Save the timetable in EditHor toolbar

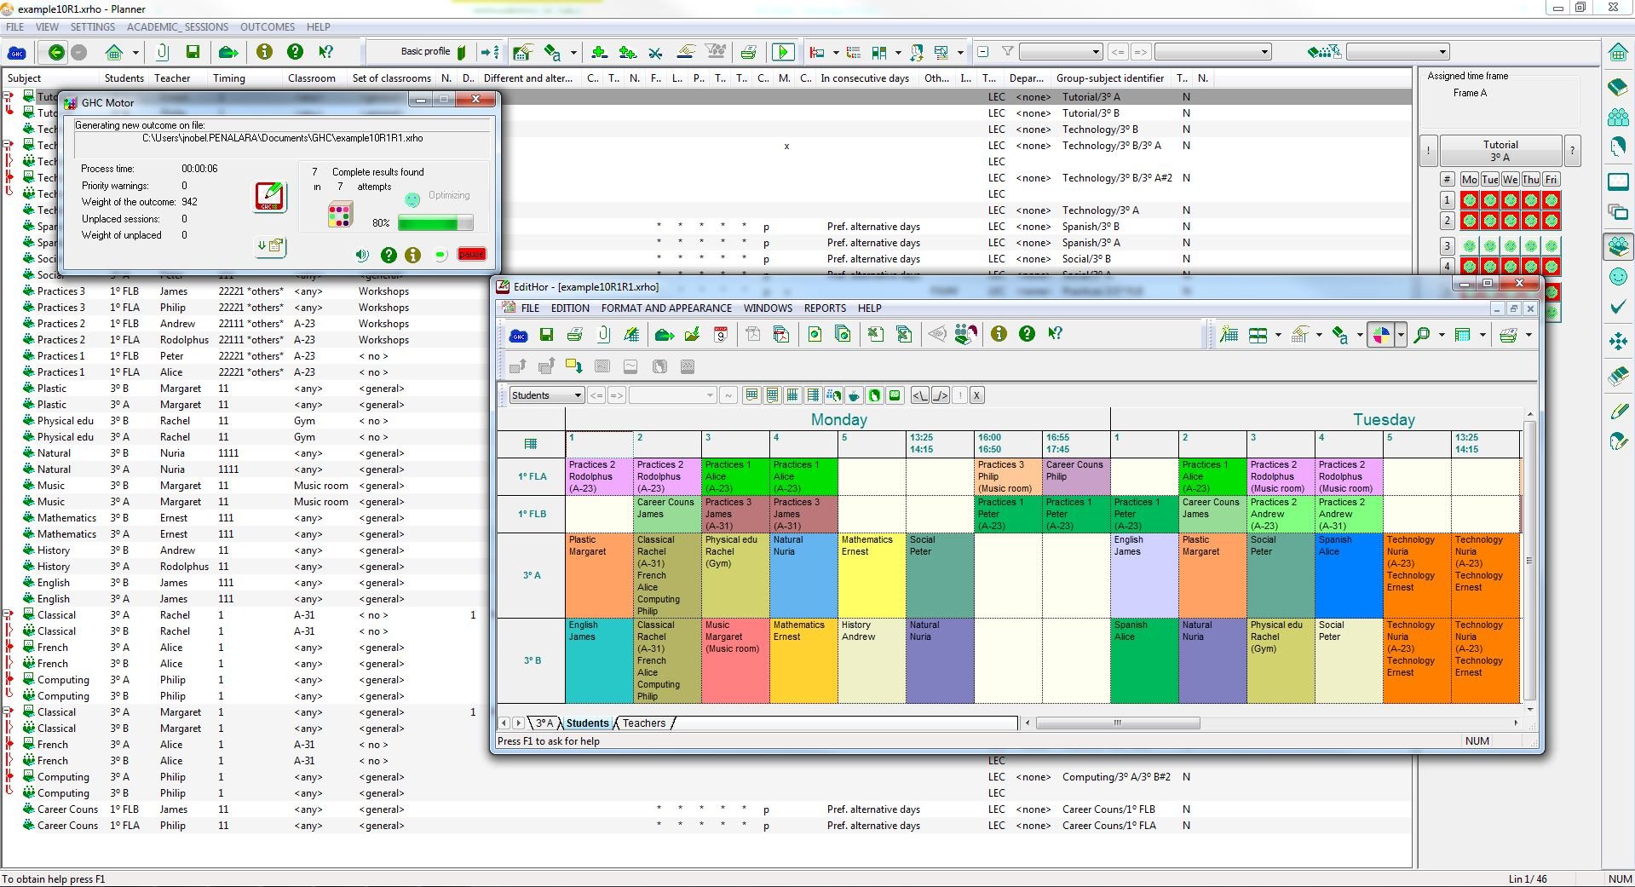pos(548,335)
